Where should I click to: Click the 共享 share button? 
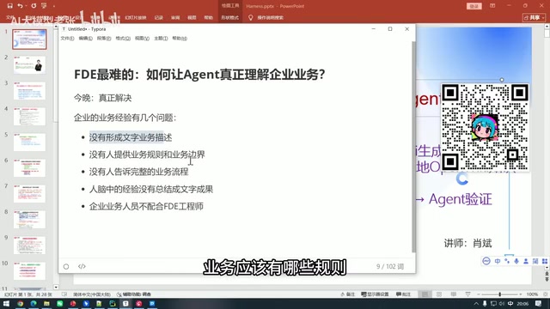coord(534,17)
